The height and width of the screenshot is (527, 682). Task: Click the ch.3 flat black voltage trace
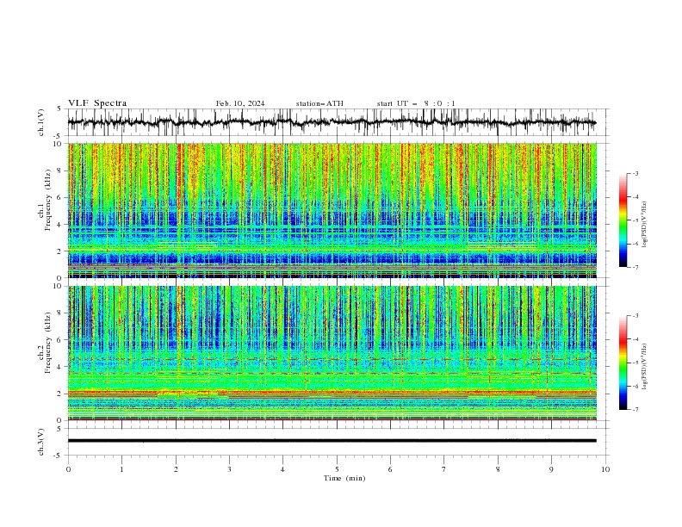332,441
